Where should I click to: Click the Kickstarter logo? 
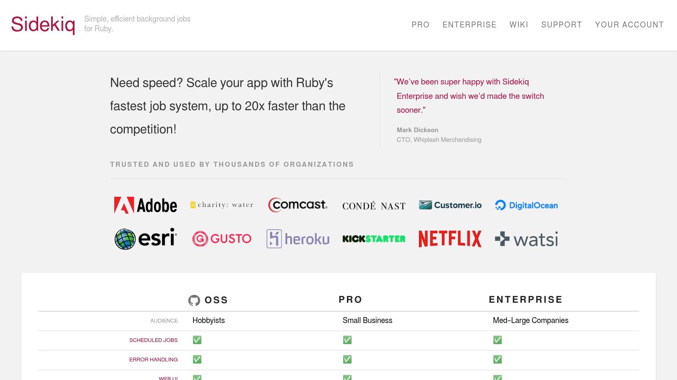pyautogui.click(x=374, y=239)
